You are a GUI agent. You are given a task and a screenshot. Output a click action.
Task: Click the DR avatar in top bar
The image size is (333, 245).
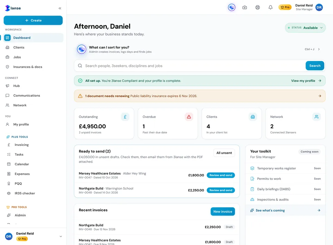(319, 7)
